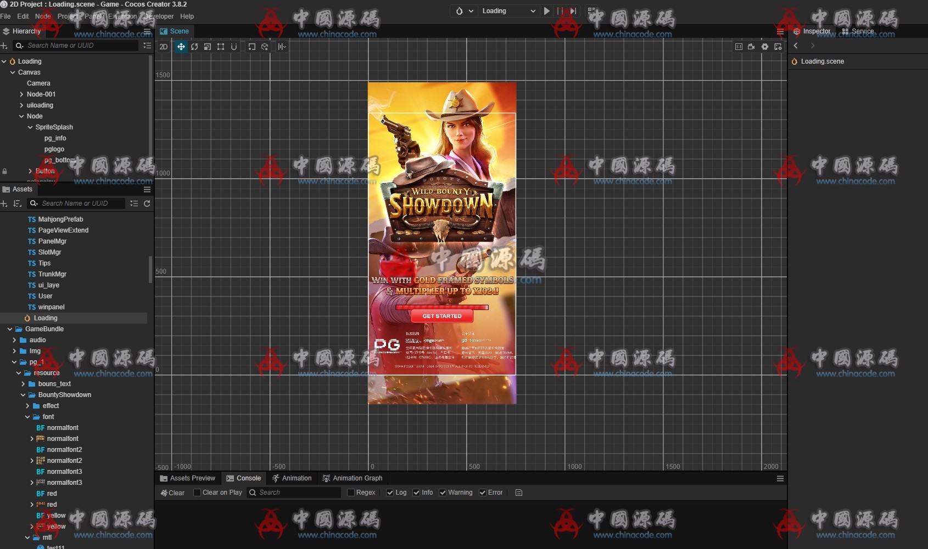The width and height of the screenshot is (928, 549).
Task: Toggle the 2D view mode button
Action: click(x=164, y=47)
